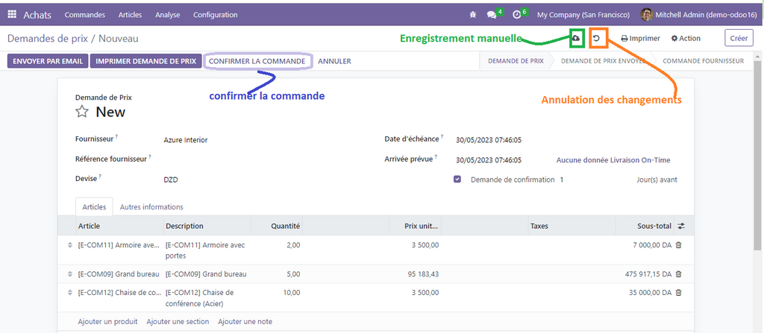The width and height of the screenshot is (764, 333).
Task: Open Aucune donnée Livraison On-Time link
Action: 613,159
